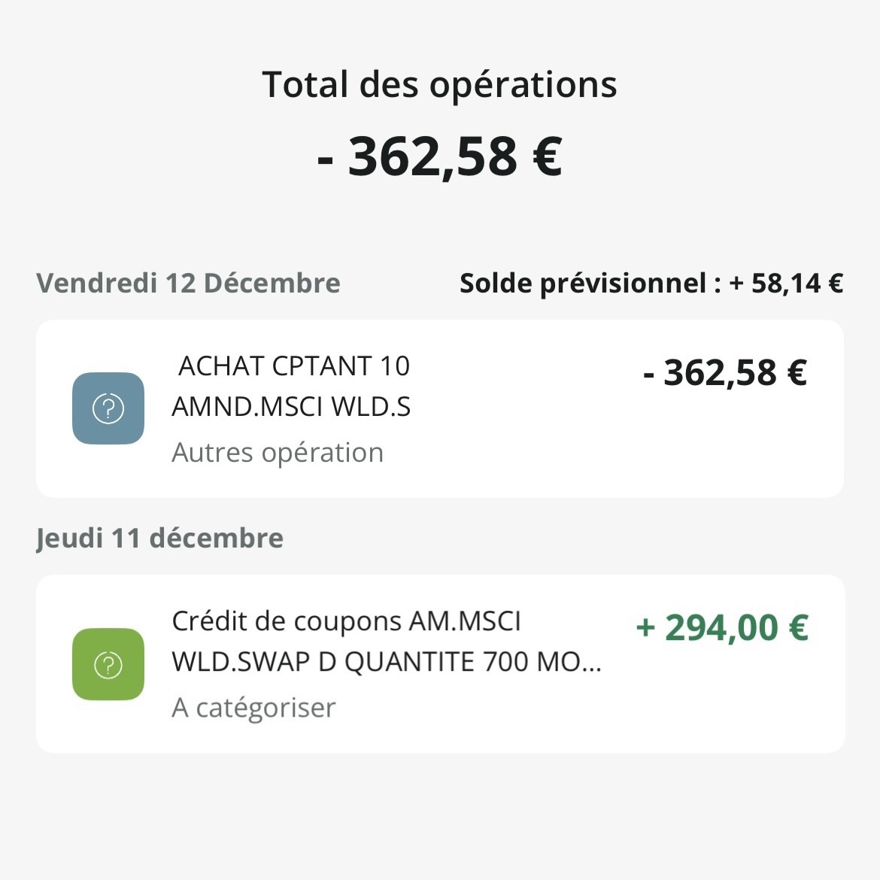Change the 'Autres opération' category label

[x=278, y=453]
